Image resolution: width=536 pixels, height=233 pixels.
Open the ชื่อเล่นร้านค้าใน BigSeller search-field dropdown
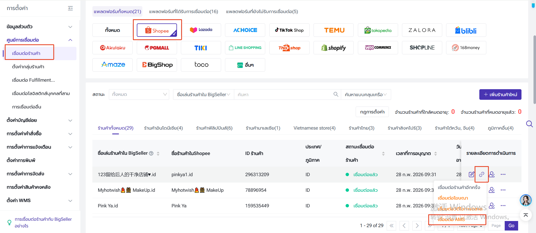(204, 94)
